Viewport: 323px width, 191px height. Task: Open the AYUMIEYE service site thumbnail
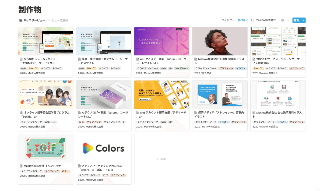coord(45,41)
